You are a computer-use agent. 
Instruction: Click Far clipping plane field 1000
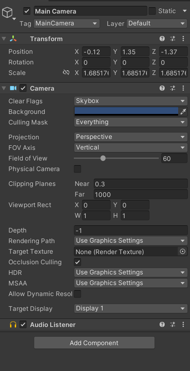point(141,194)
